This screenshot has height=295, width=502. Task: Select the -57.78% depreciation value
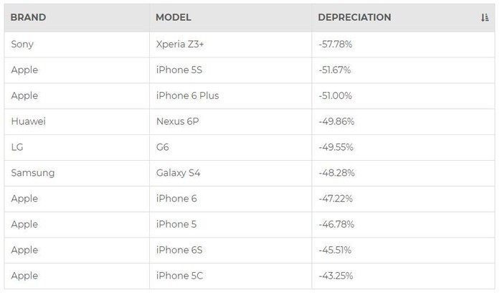335,44
